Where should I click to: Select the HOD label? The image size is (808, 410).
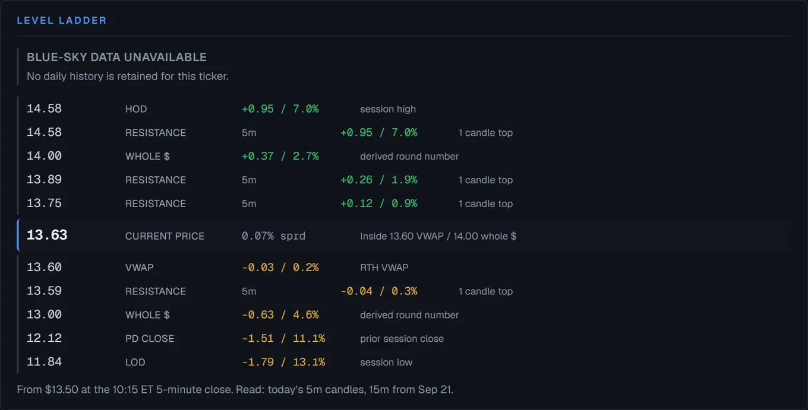pyautogui.click(x=136, y=109)
